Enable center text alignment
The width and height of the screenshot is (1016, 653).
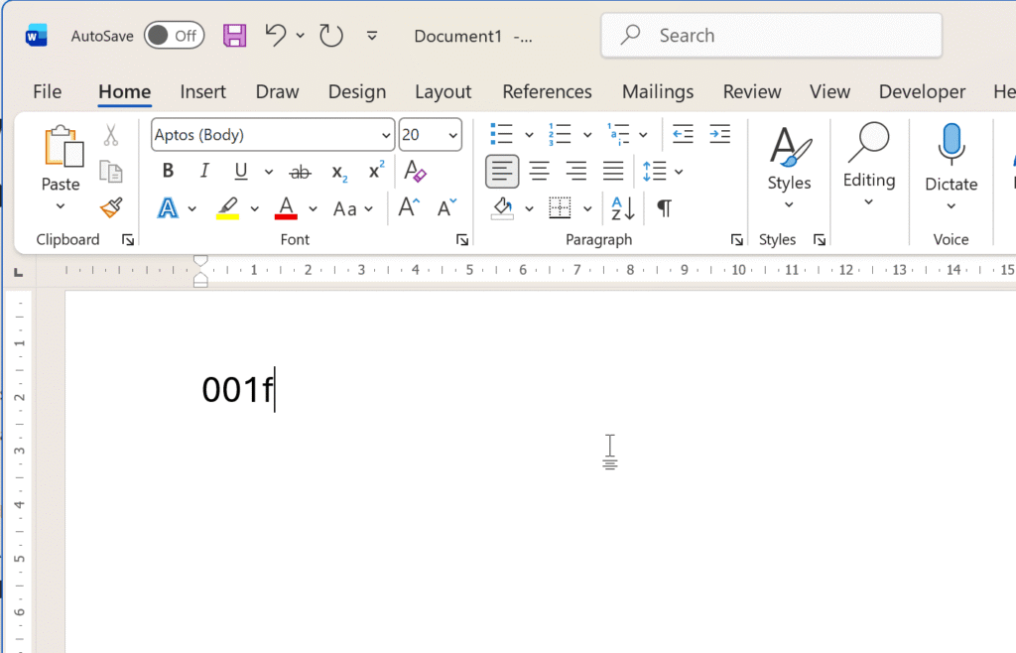point(540,171)
